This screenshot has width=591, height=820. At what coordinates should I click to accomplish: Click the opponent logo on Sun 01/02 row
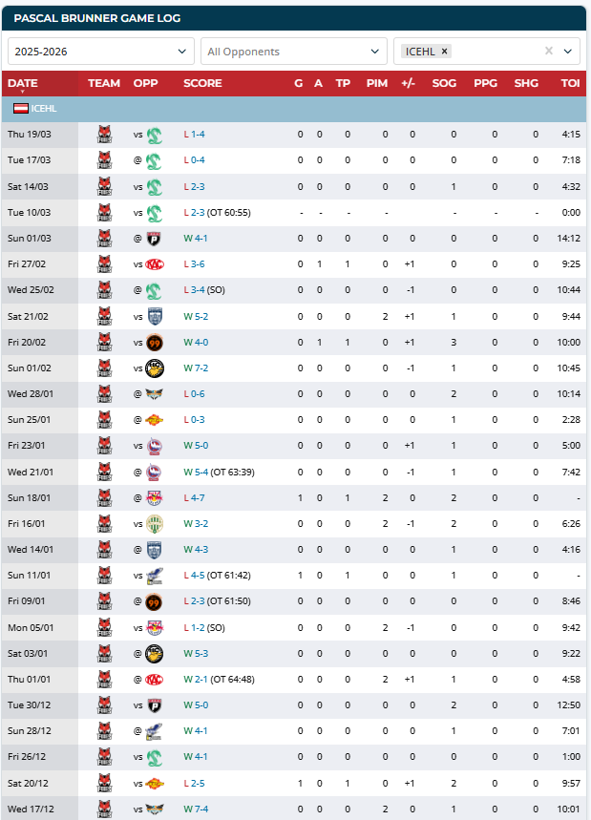[x=155, y=368]
